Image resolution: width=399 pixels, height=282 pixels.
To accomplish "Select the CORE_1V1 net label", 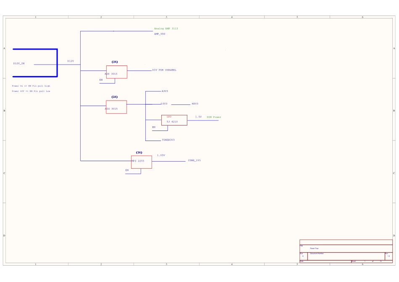I will point(194,160).
